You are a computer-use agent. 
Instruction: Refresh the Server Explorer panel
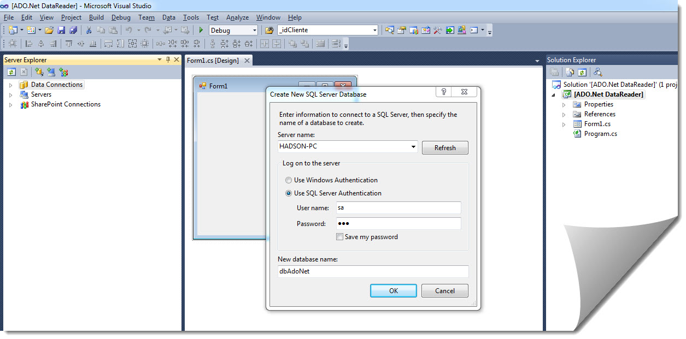point(11,72)
